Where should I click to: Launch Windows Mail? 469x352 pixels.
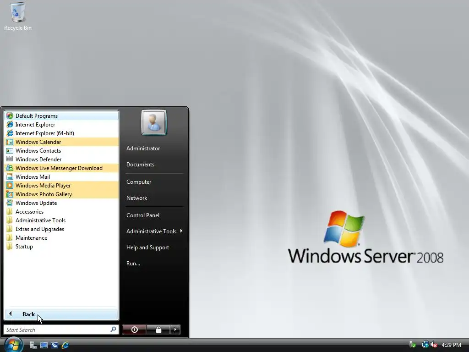(x=62, y=176)
